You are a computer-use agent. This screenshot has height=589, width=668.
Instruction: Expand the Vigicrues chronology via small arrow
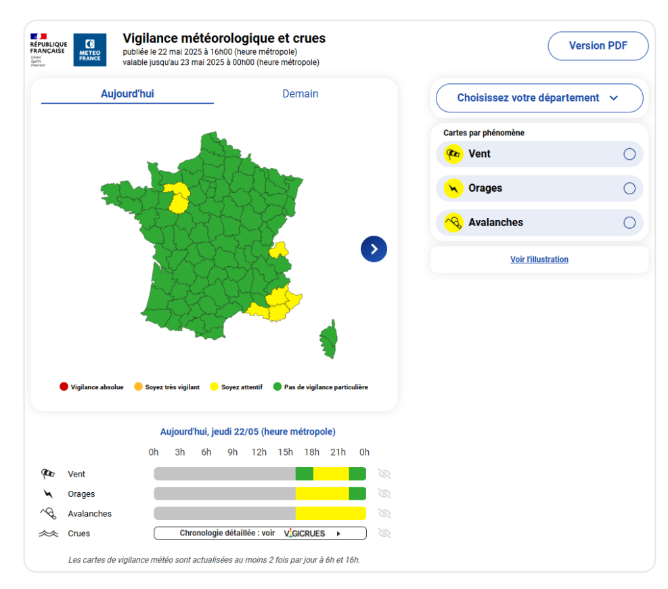pyautogui.click(x=338, y=533)
